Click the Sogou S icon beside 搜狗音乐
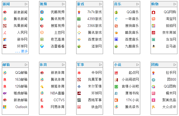This screenshot has height=116, width=179. (x=116, y=26)
